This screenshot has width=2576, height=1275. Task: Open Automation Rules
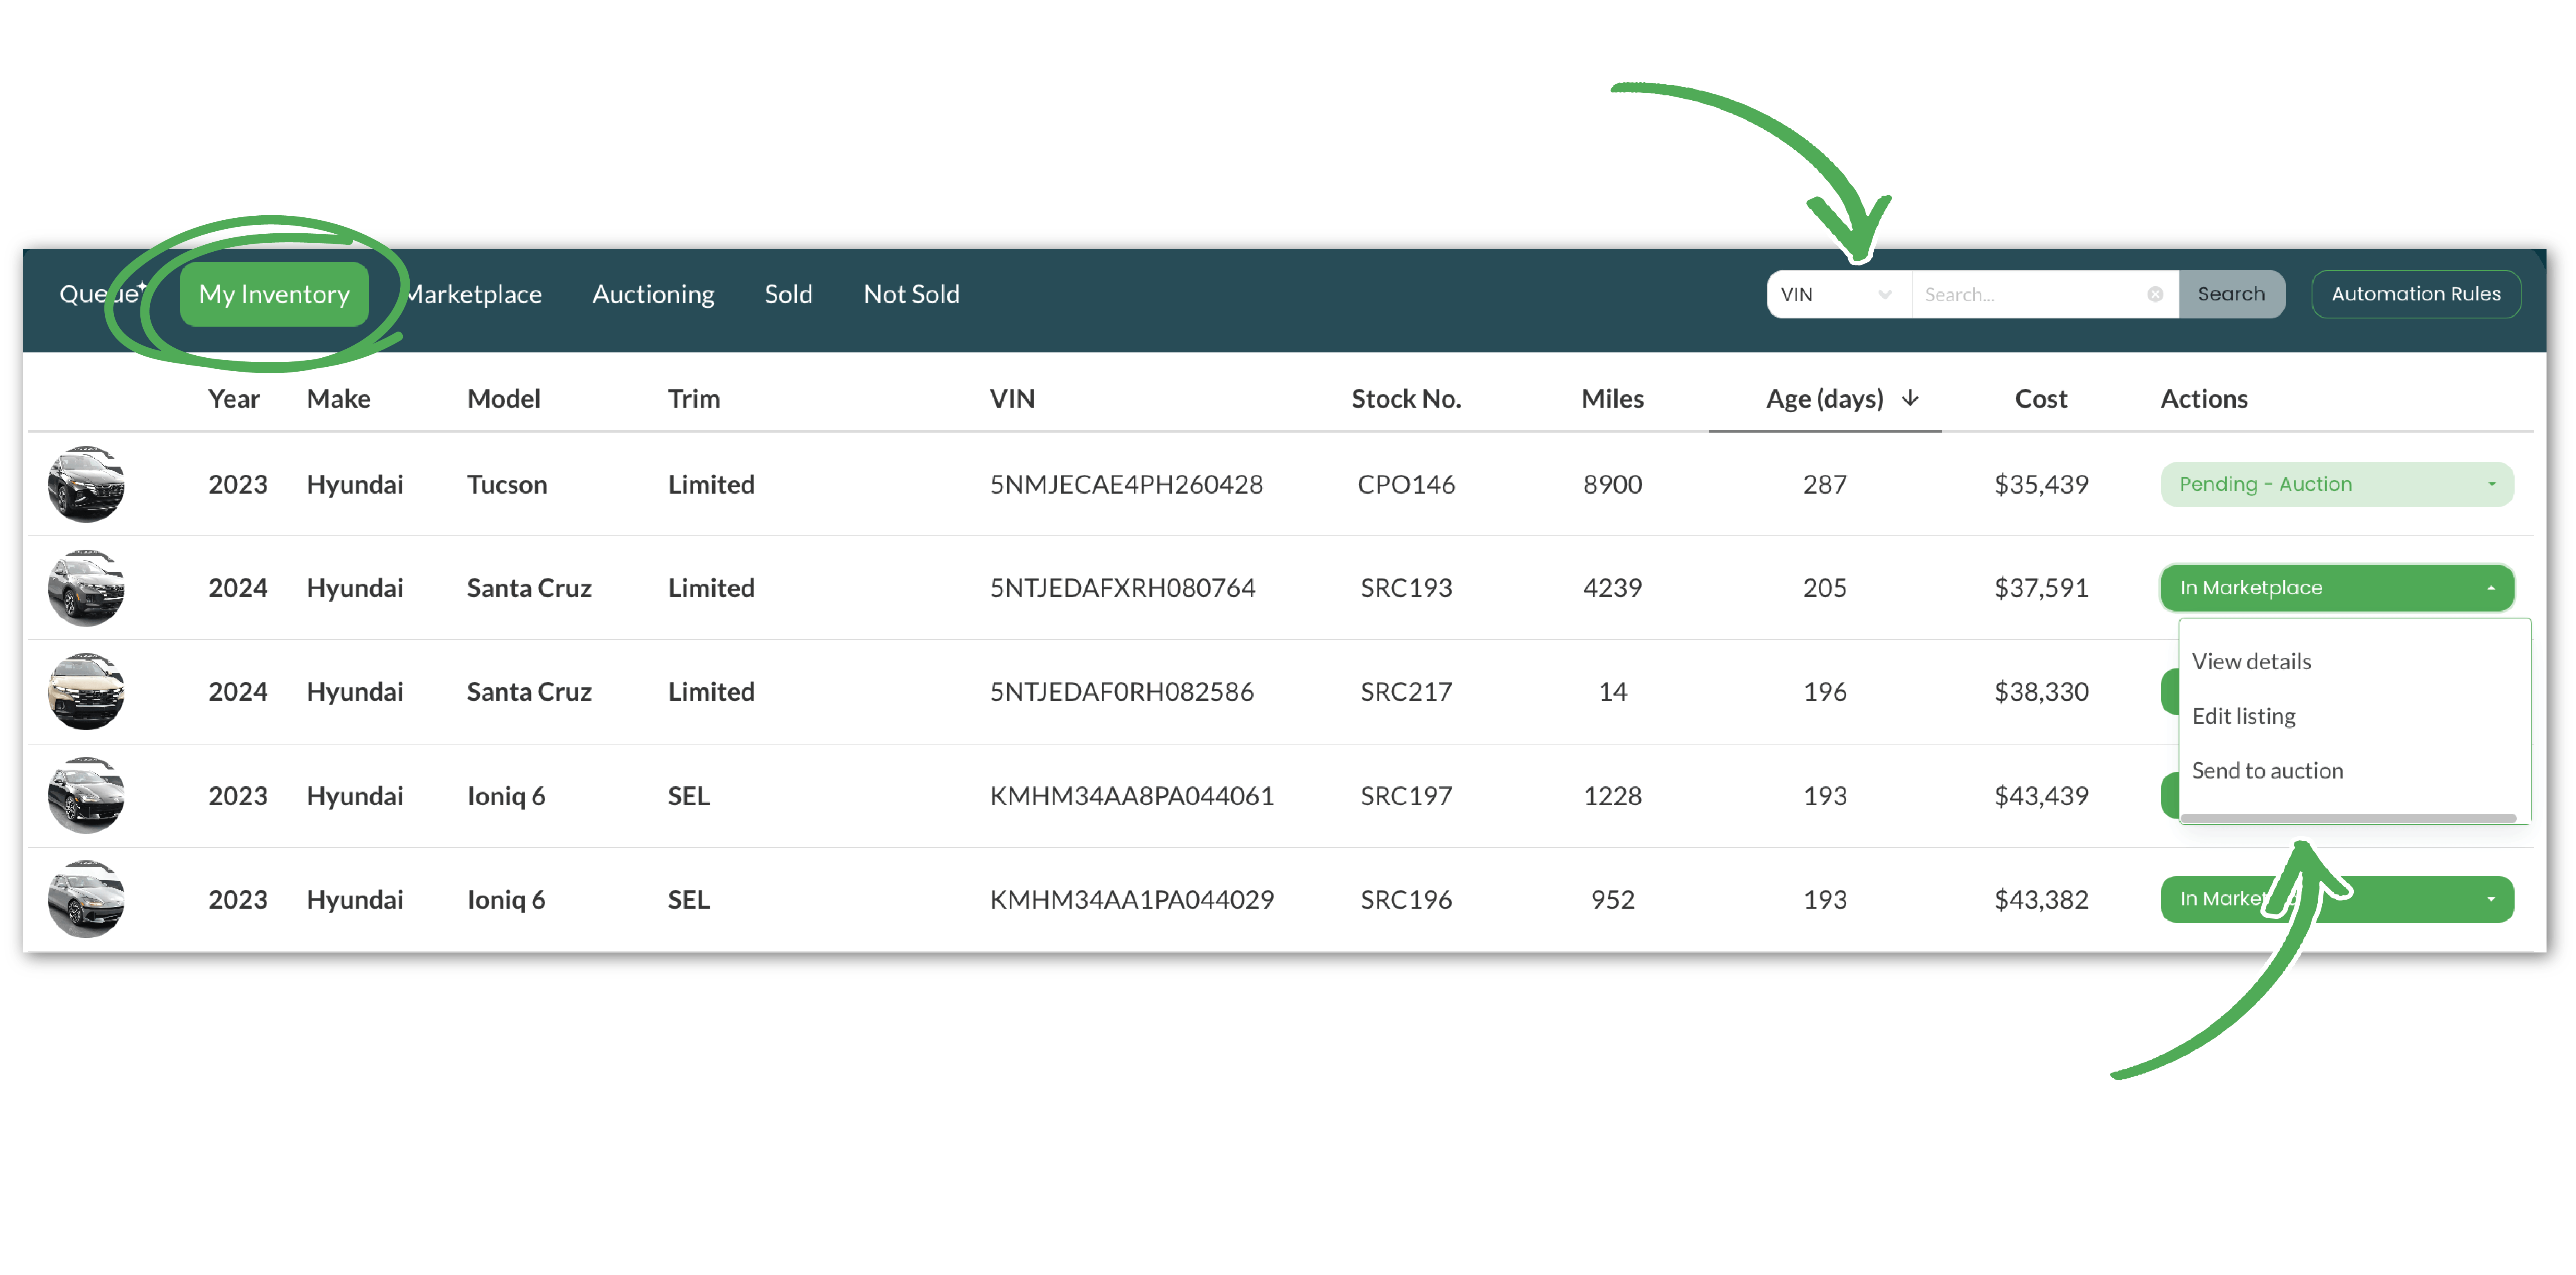[2416, 294]
